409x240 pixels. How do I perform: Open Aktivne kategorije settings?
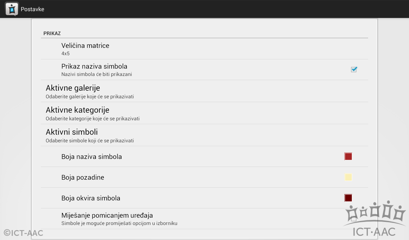point(204,113)
